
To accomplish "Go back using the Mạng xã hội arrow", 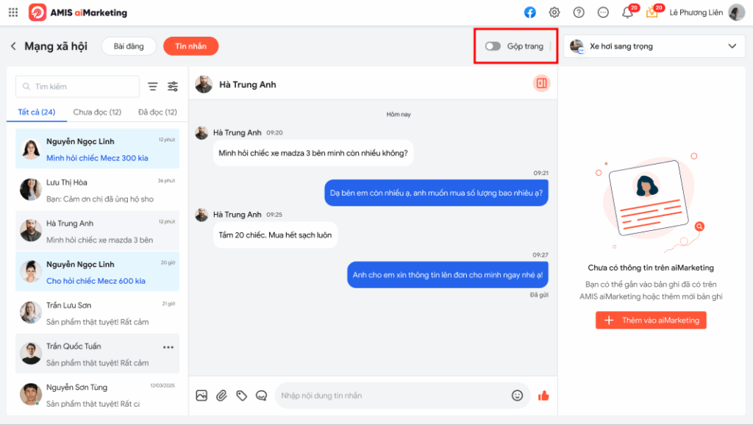I will (x=13, y=46).
